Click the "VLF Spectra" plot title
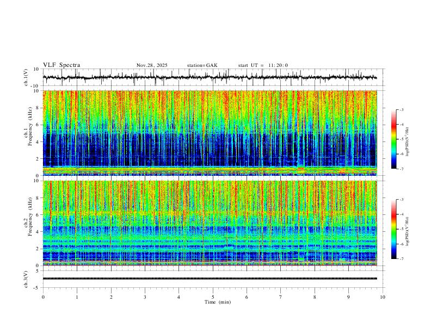 (x=61, y=65)
